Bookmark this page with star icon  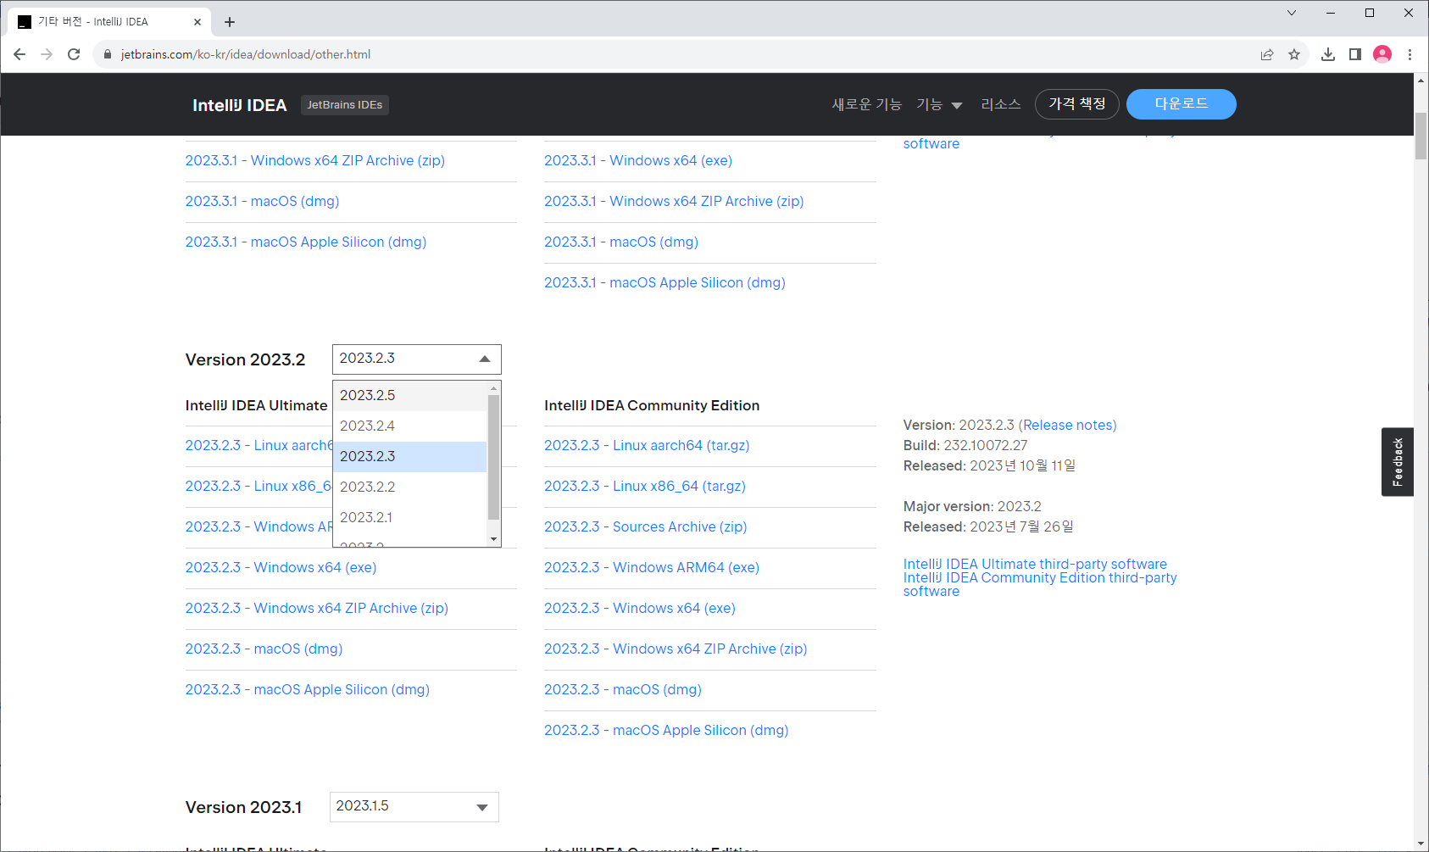1294,54
